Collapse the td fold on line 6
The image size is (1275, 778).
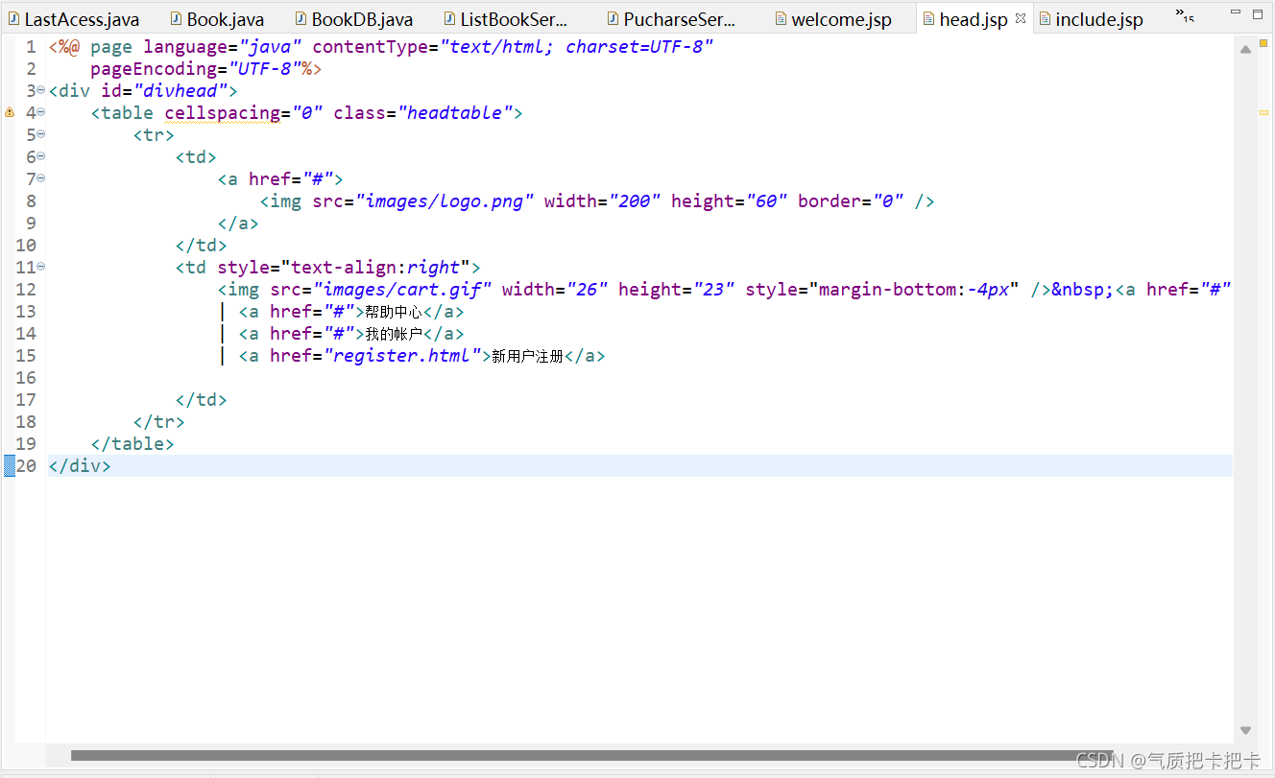click(x=40, y=156)
